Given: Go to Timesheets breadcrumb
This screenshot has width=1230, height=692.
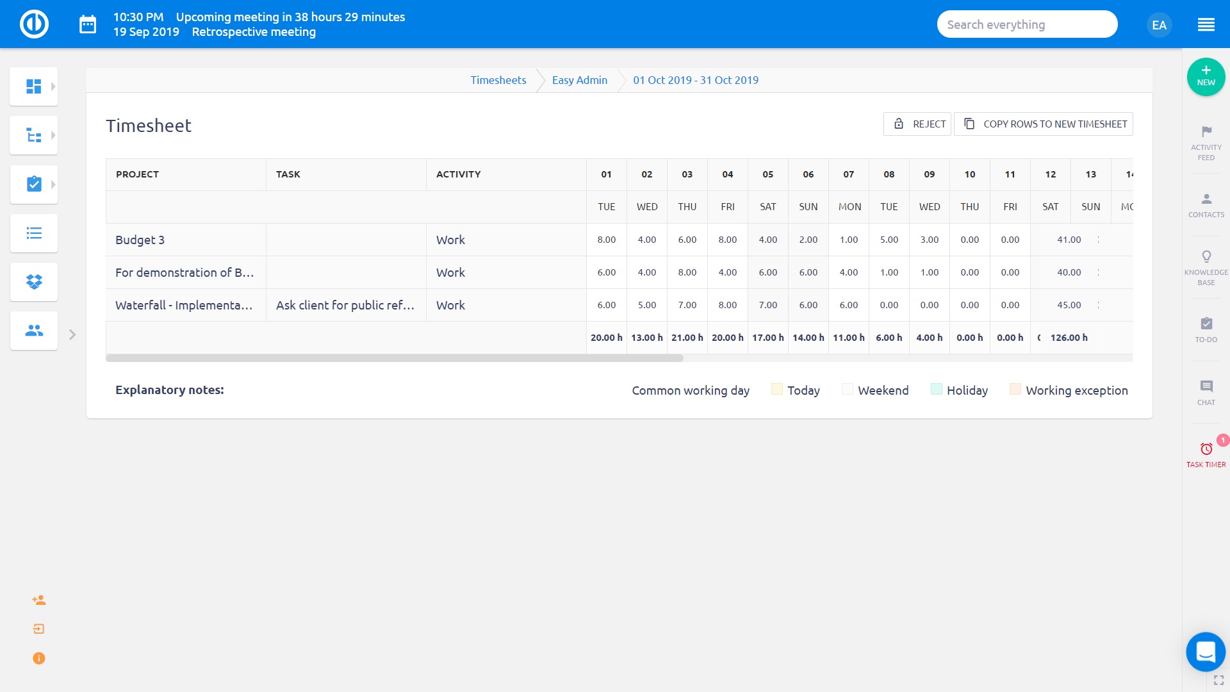Looking at the screenshot, I should pos(498,80).
